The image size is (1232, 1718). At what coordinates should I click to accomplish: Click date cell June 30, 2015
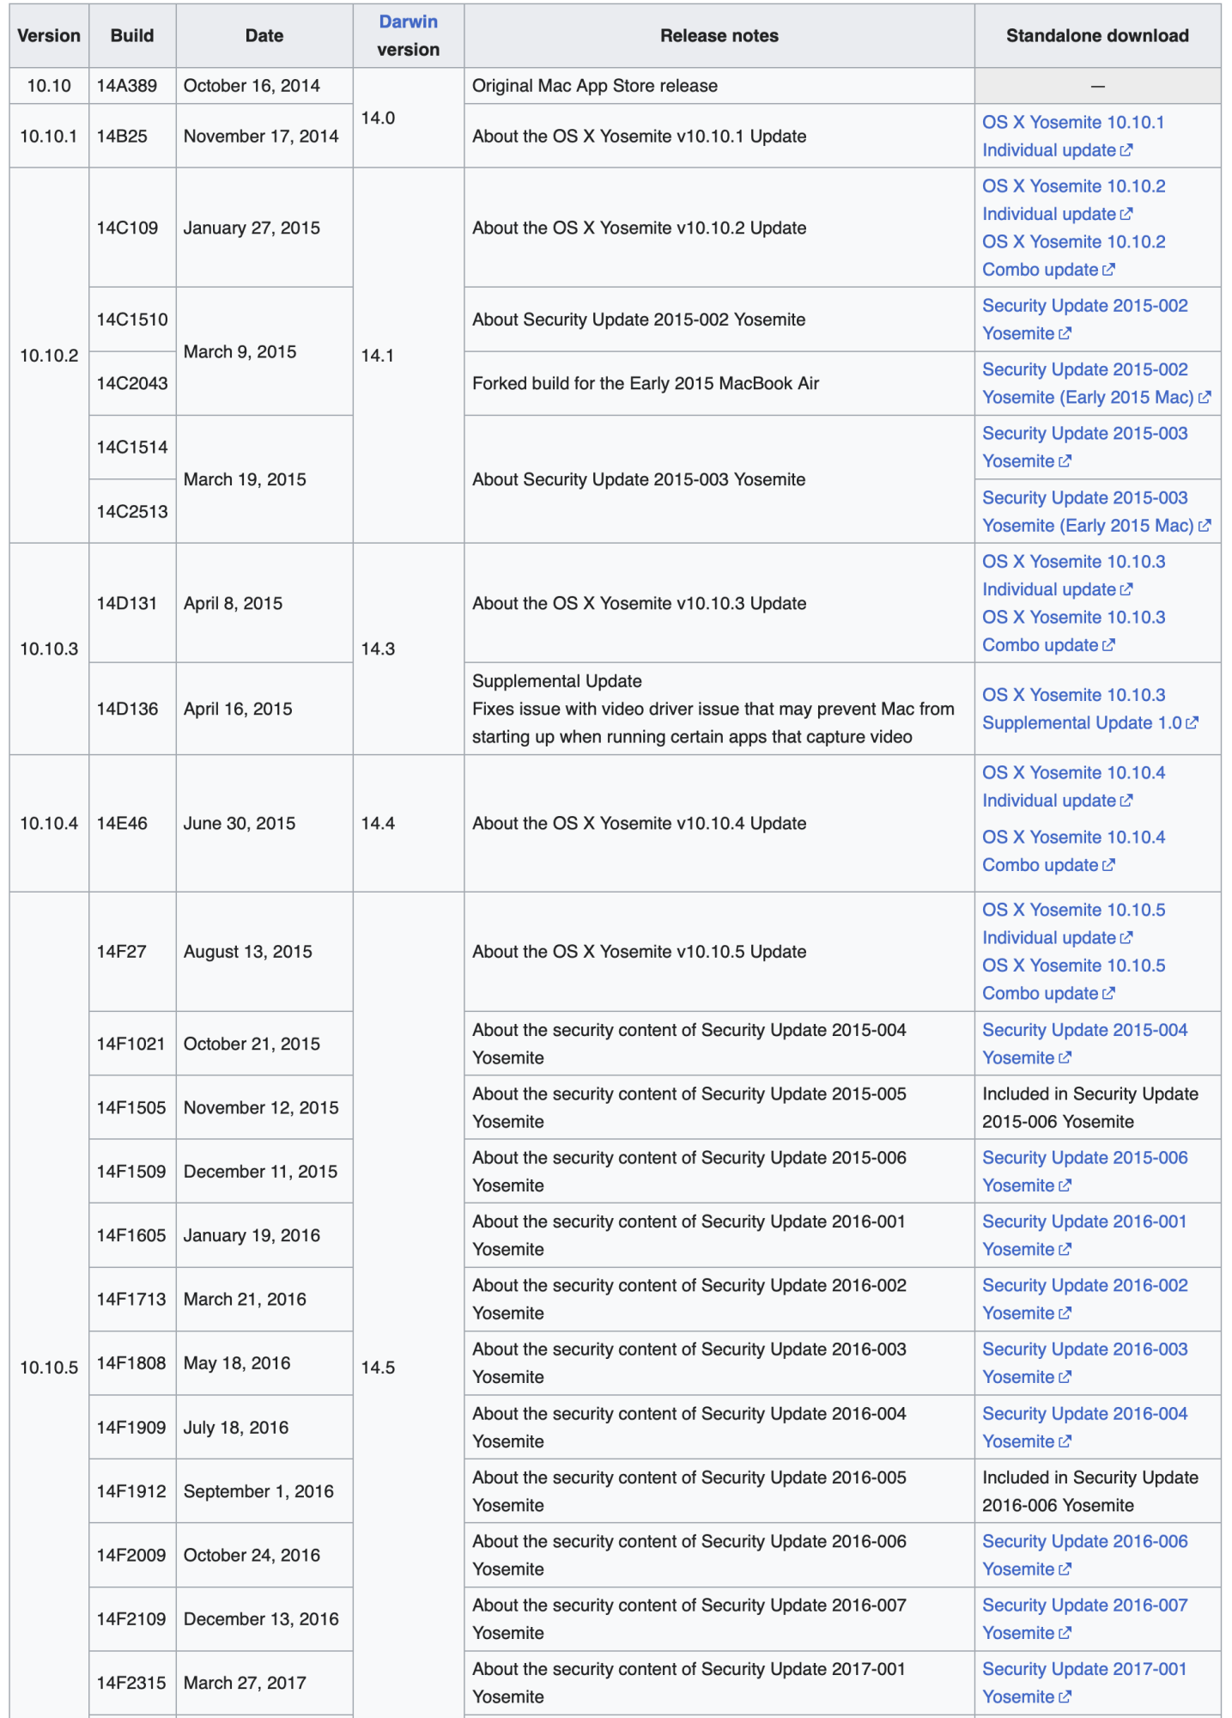pos(264,823)
